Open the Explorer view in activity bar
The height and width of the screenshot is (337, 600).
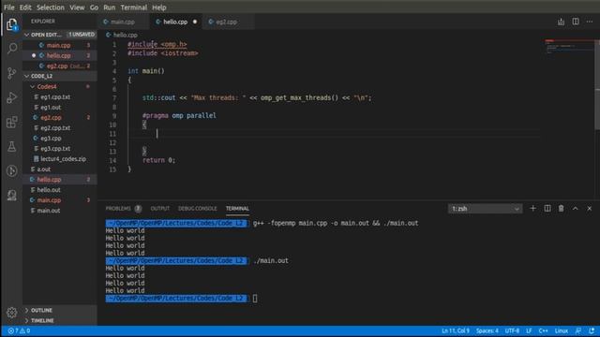[12, 24]
